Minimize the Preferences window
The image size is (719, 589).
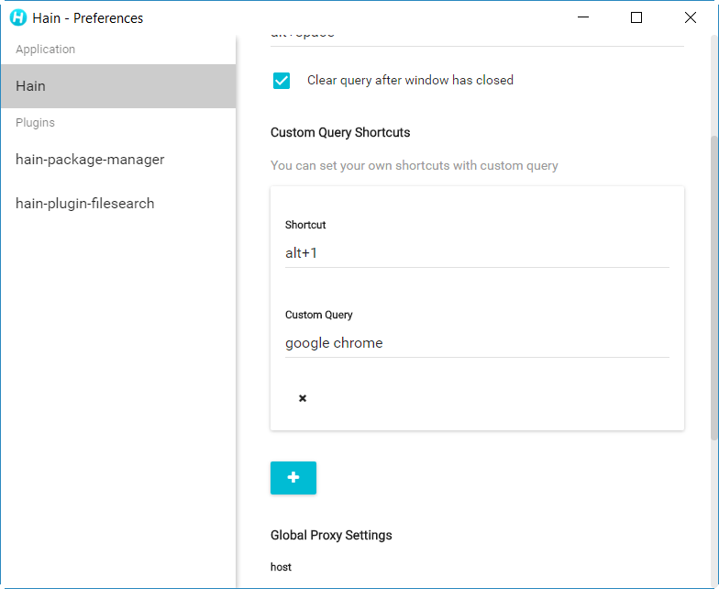coord(582,17)
